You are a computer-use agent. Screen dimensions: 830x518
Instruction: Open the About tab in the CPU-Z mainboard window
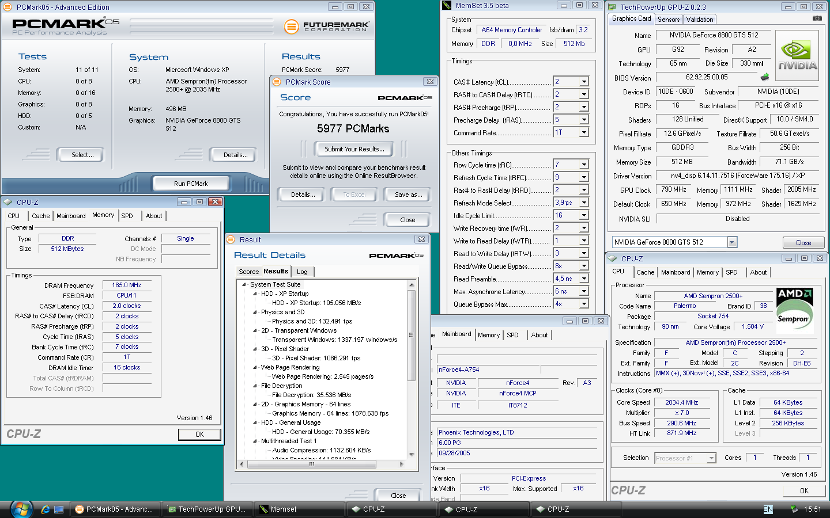click(x=539, y=335)
